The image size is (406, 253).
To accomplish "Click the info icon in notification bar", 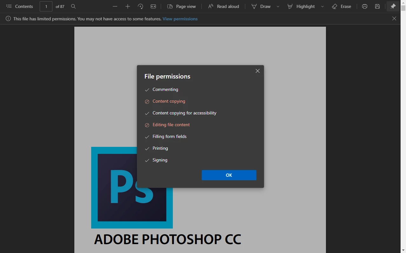I will click(x=8, y=19).
